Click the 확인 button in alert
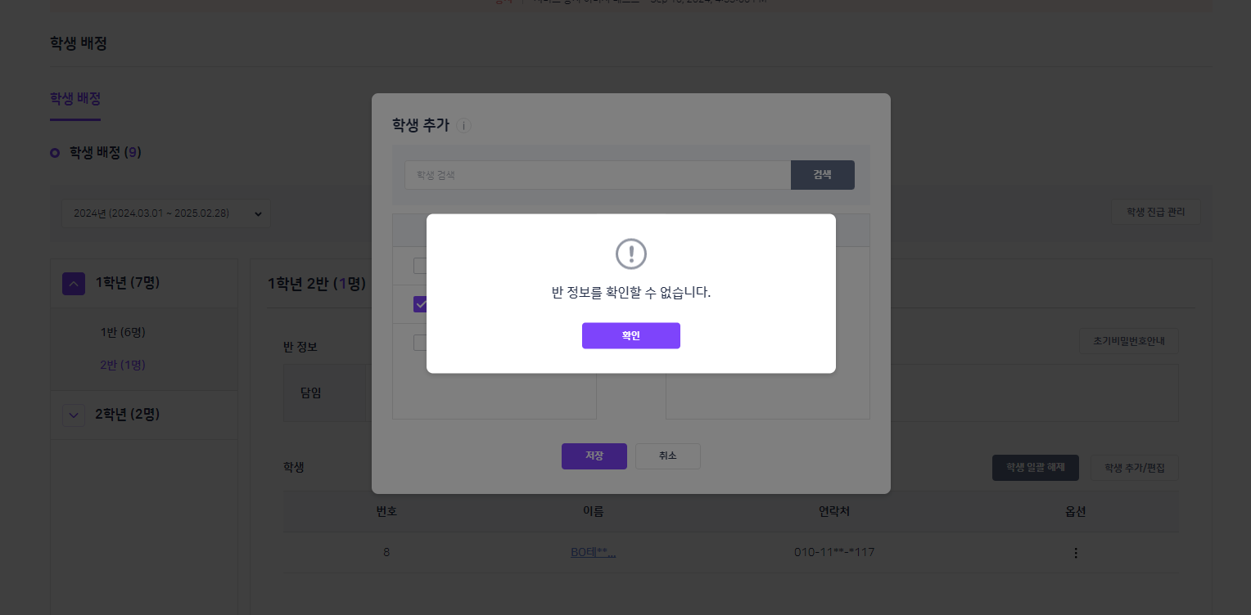The width and height of the screenshot is (1251, 615). click(x=630, y=335)
